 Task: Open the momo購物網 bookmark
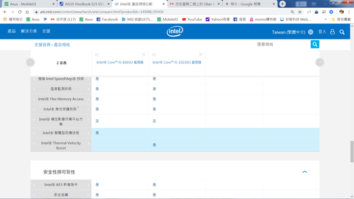(263, 19)
